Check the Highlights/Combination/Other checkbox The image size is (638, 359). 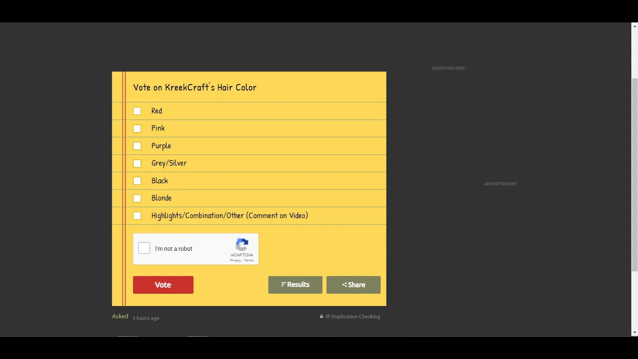tap(137, 216)
